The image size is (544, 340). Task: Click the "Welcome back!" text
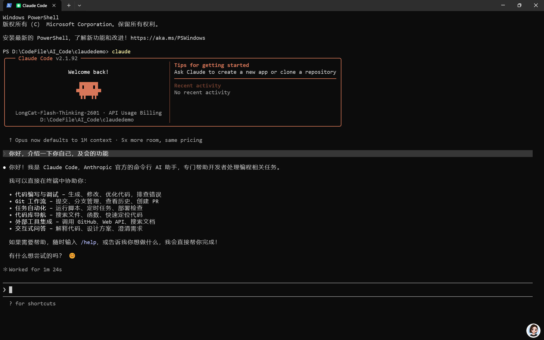coord(88,72)
